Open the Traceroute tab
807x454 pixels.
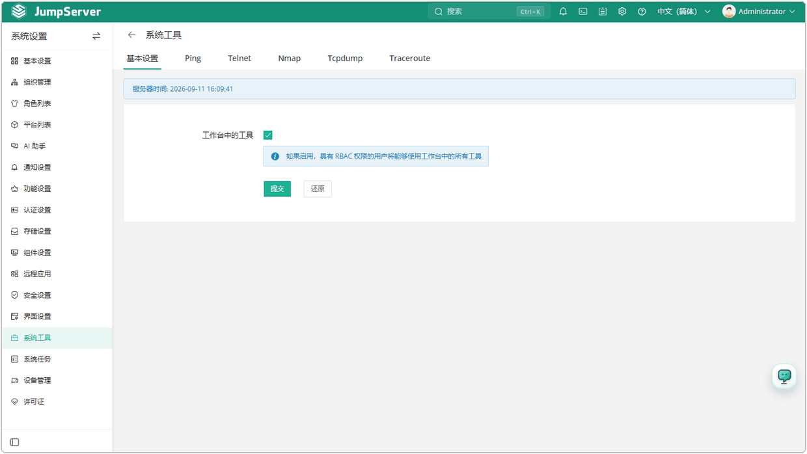[410, 59]
